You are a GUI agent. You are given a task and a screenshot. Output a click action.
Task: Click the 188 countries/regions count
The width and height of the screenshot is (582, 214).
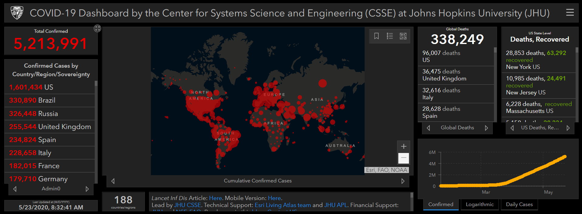[123, 200]
